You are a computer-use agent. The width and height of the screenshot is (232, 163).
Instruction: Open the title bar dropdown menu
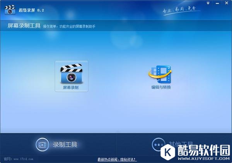coord(208,3)
